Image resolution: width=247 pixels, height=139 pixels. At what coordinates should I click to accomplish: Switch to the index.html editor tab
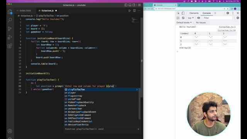(24, 10)
